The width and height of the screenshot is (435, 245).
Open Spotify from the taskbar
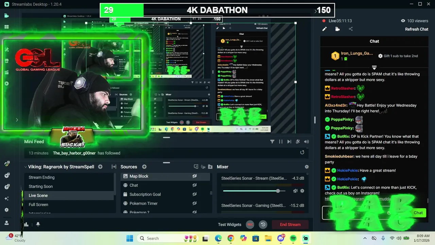(x=293, y=238)
